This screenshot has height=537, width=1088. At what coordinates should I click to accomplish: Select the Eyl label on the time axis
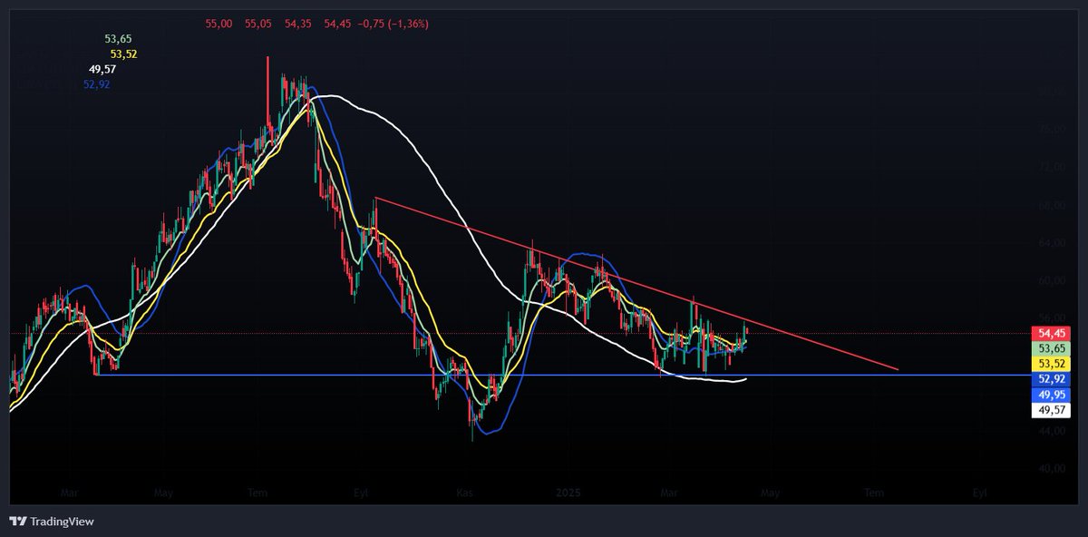(x=359, y=493)
